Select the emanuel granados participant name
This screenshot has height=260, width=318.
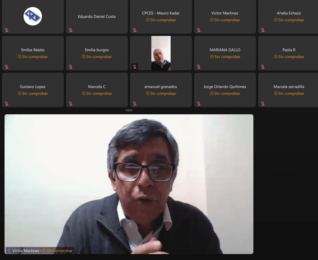tap(161, 87)
